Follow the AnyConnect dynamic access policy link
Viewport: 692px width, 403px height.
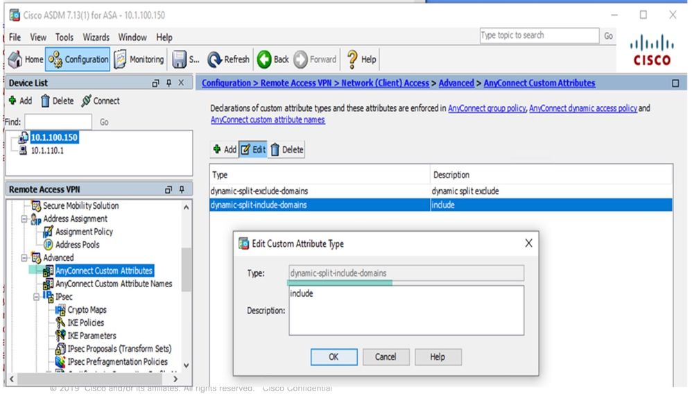[583, 108]
